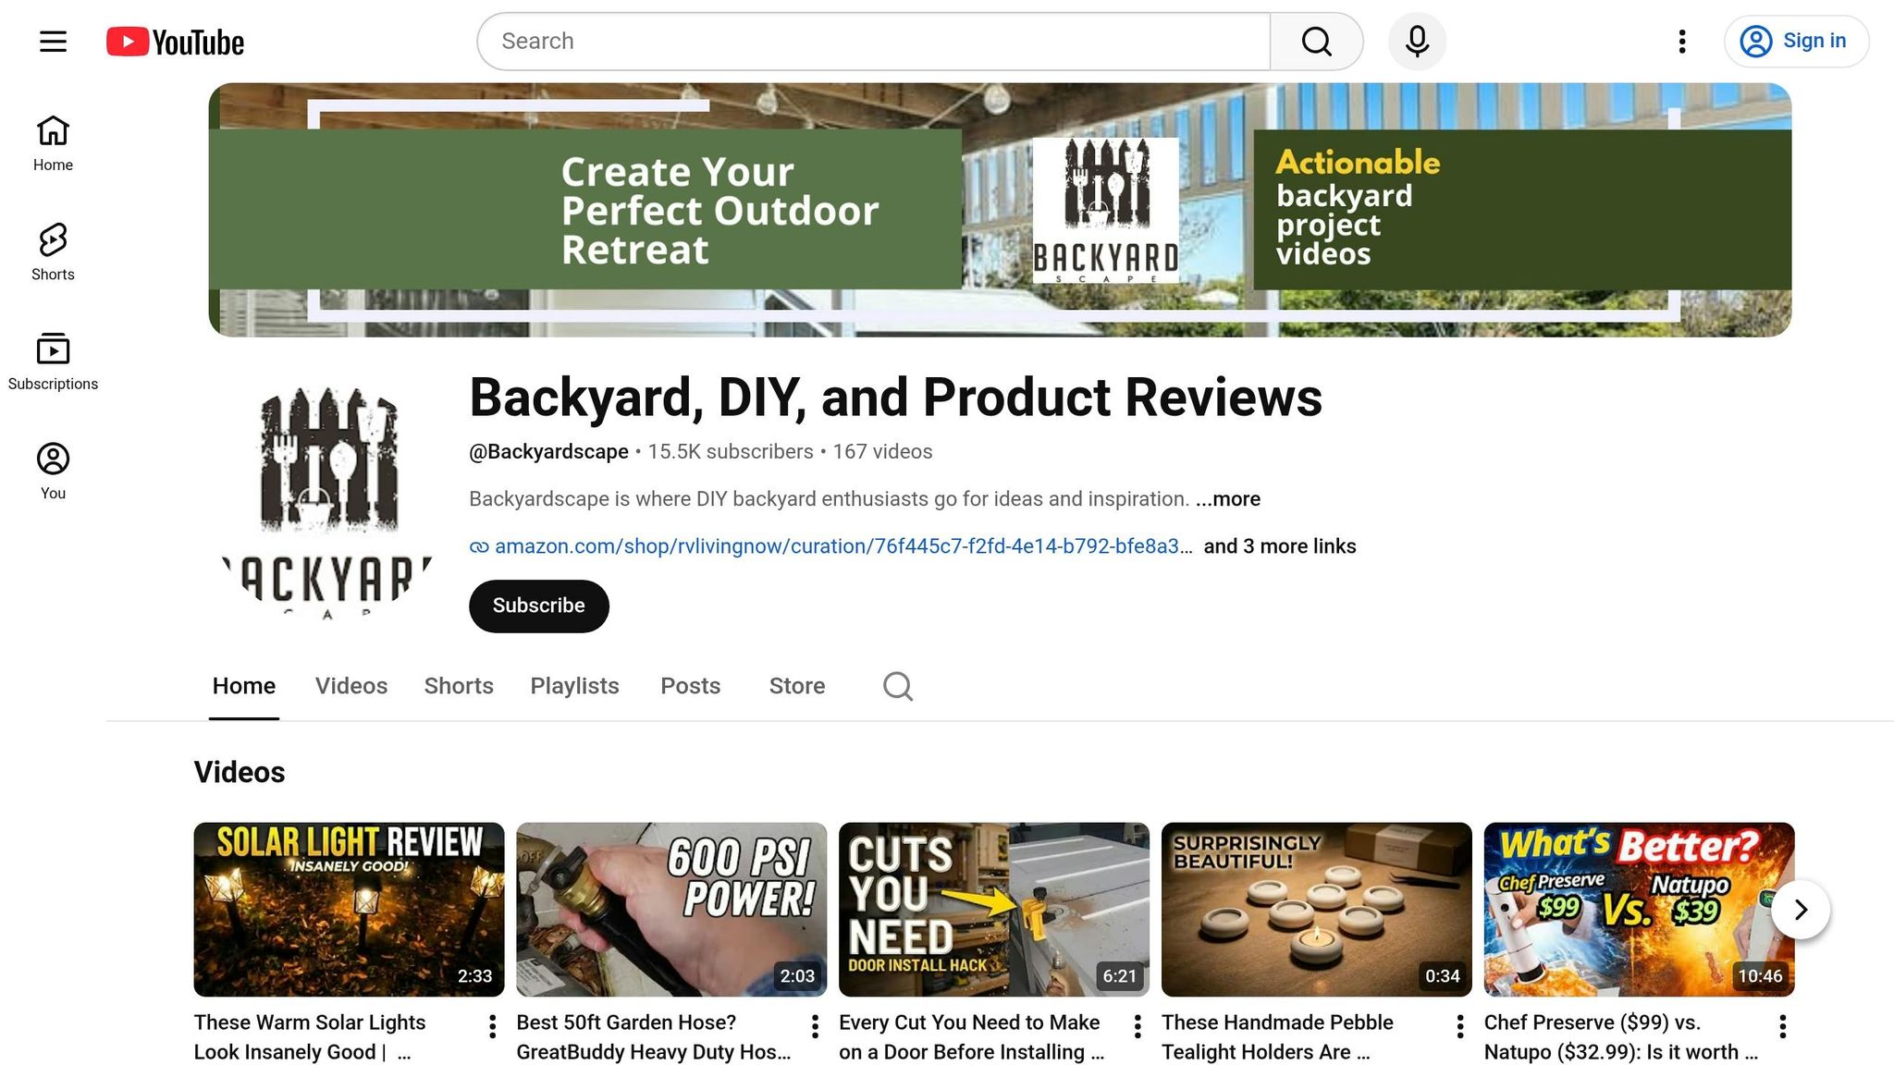Click the @Backyardscape handle text
This screenshot has height=1065, width=1894.
548,452
